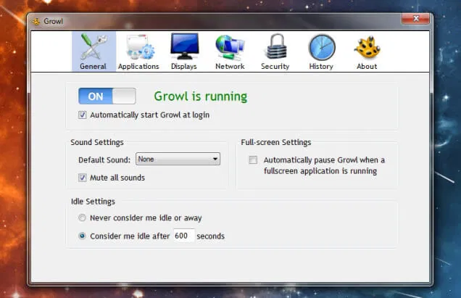Click the Full-screen Settings group label
This screenshot has width=461, height=298.
[x=276, y=142]
